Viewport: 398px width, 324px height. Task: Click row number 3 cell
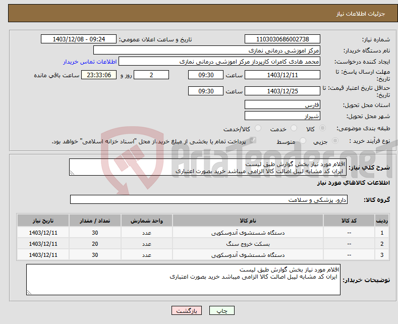[382, 255]
